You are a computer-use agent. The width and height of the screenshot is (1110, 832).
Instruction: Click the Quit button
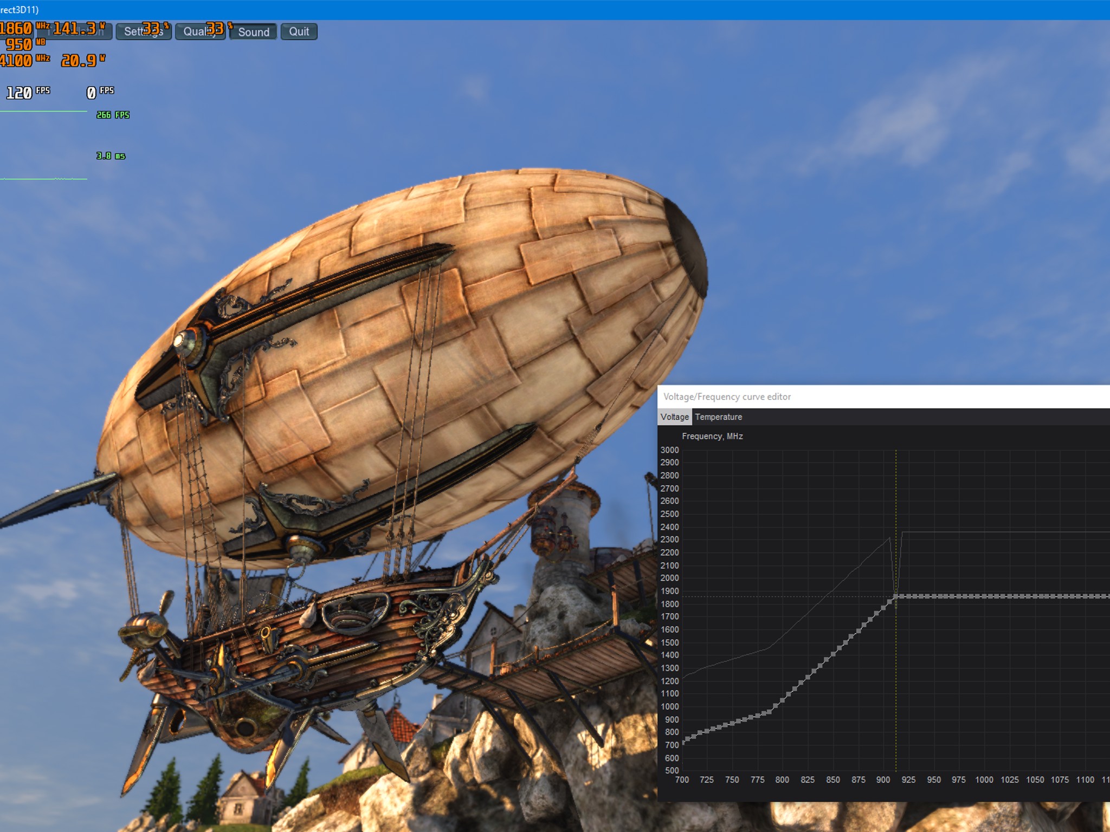(299, 31)
